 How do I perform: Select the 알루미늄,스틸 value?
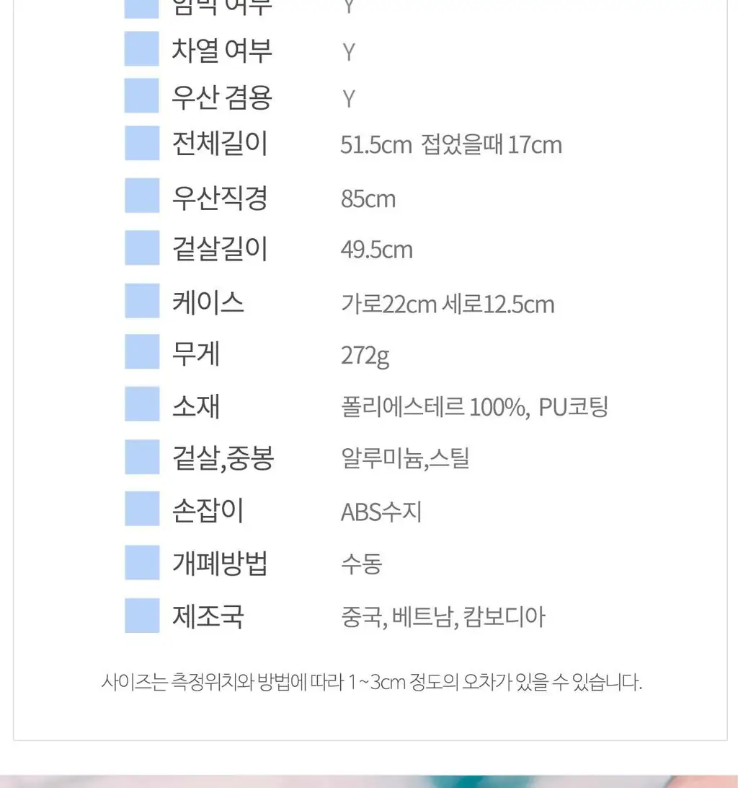pos(405,458)
